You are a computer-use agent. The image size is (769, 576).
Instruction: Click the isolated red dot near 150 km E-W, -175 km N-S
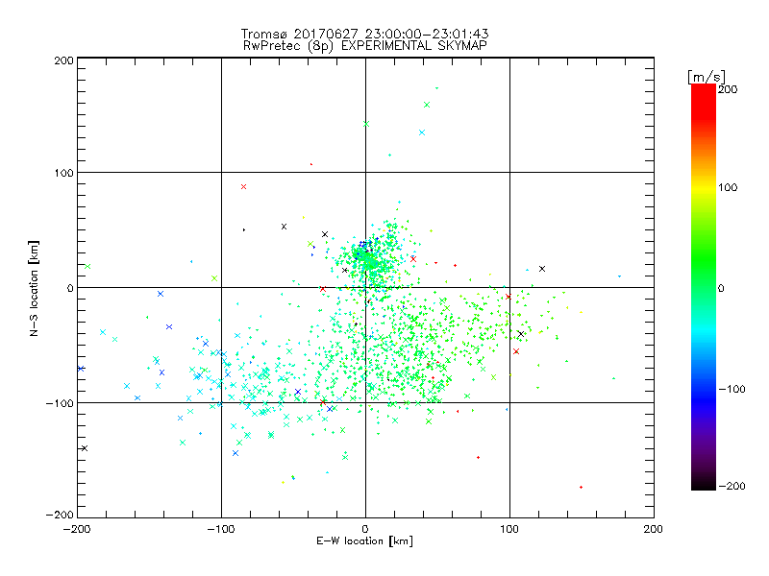pyautogui.click(x=582, y=487)
